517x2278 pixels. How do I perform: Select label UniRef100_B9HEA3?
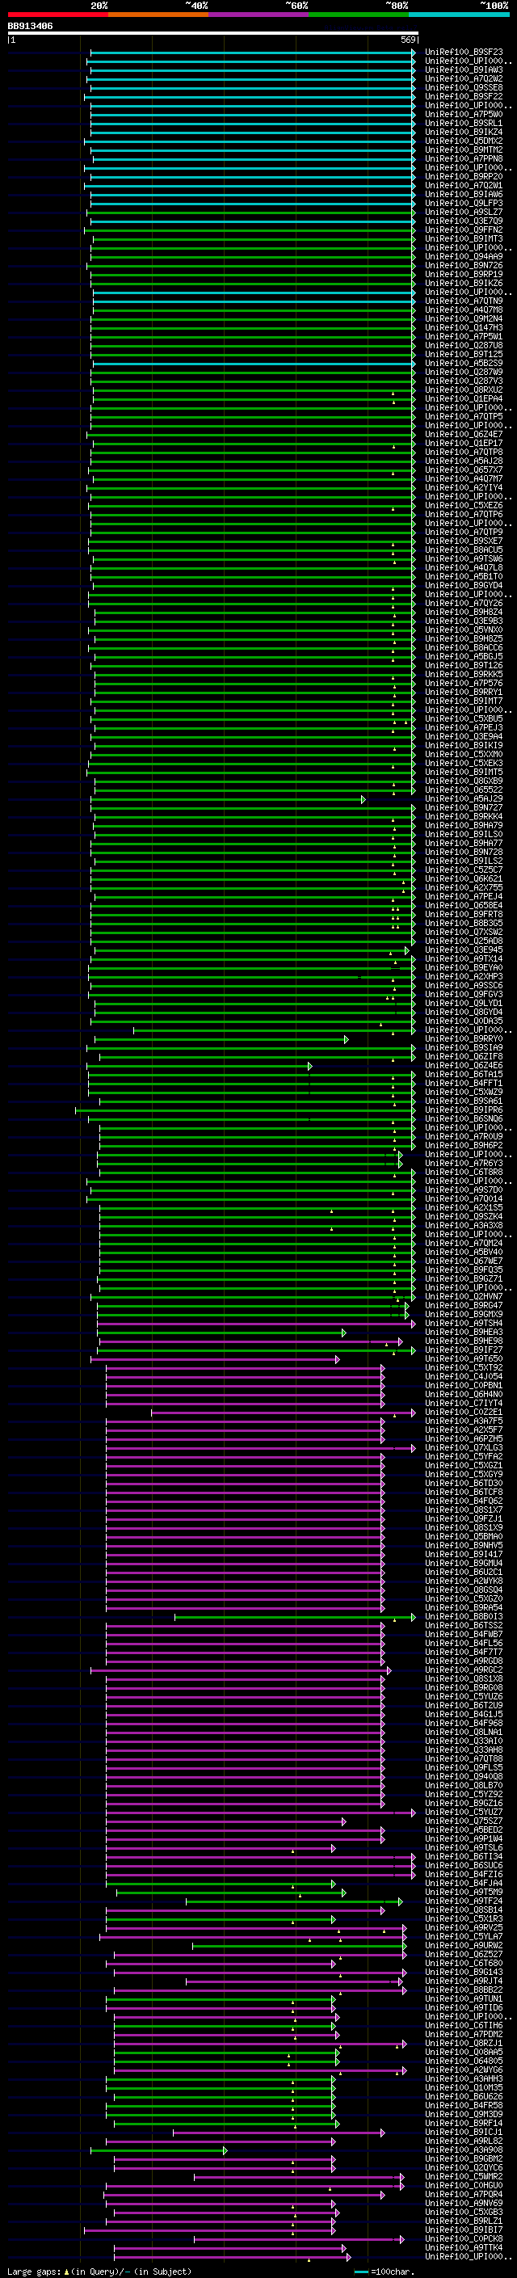pyautogui.click(x=464, y=1332)
